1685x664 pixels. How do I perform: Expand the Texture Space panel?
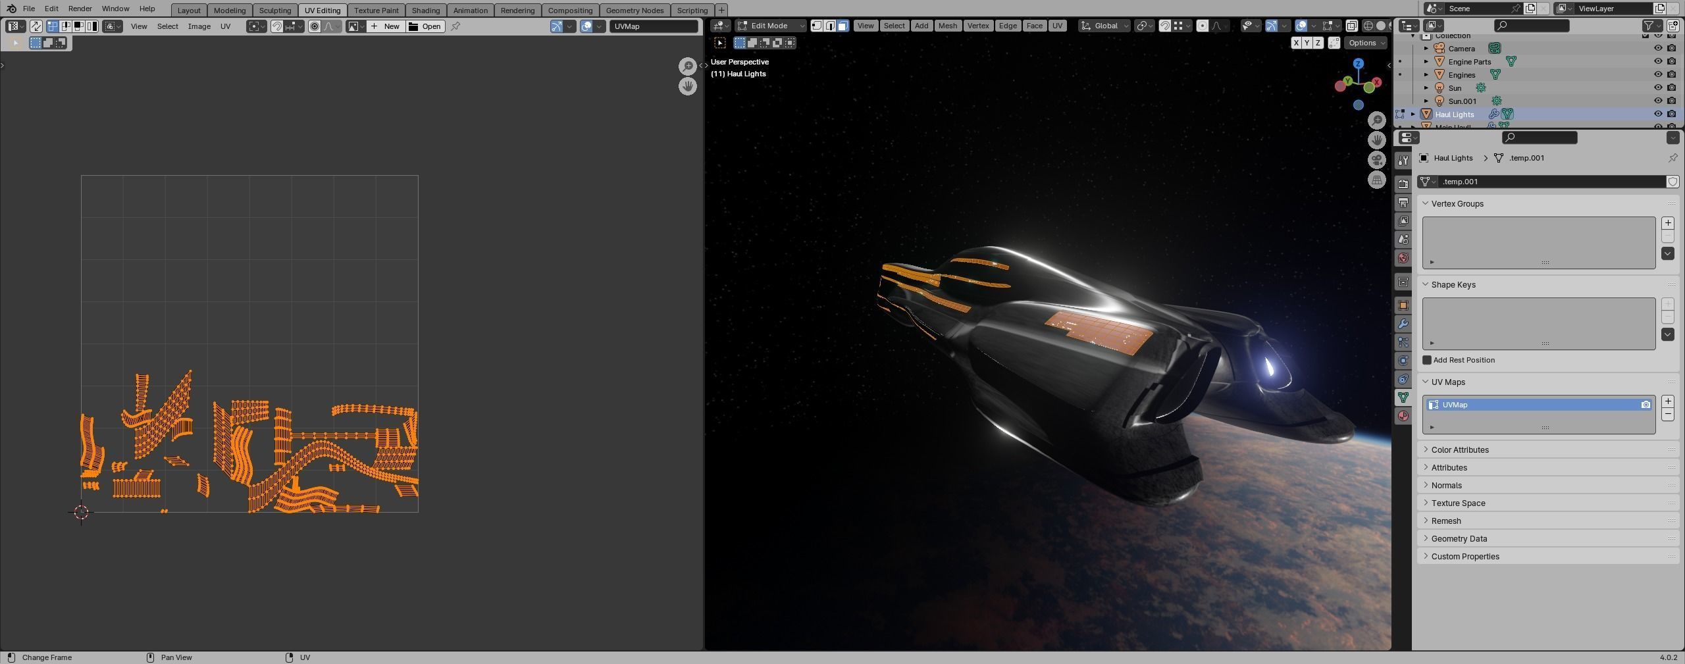1547,503
